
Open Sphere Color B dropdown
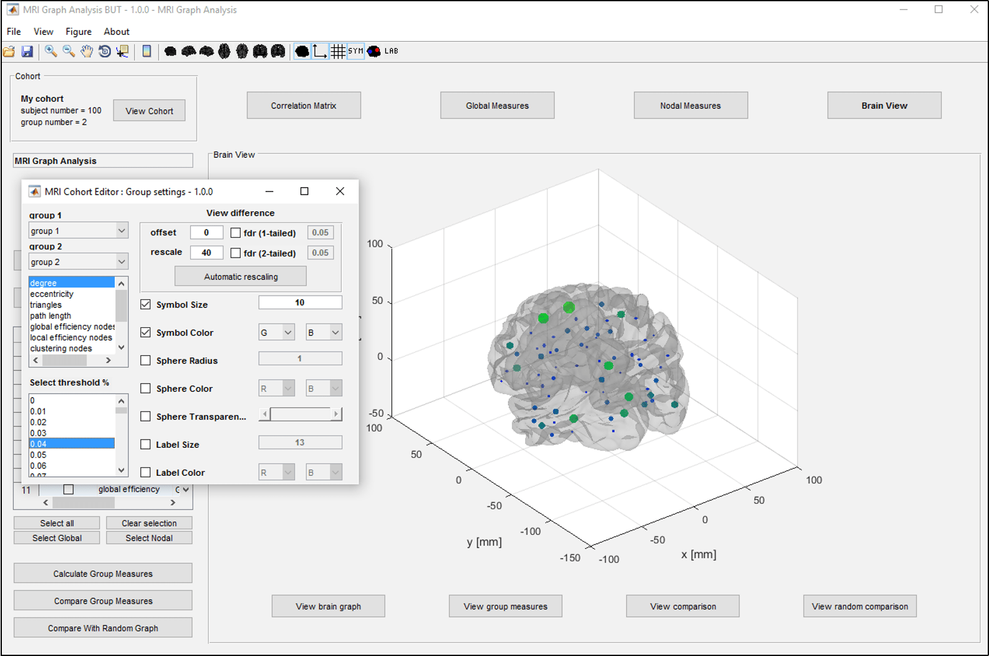point(324,388)
